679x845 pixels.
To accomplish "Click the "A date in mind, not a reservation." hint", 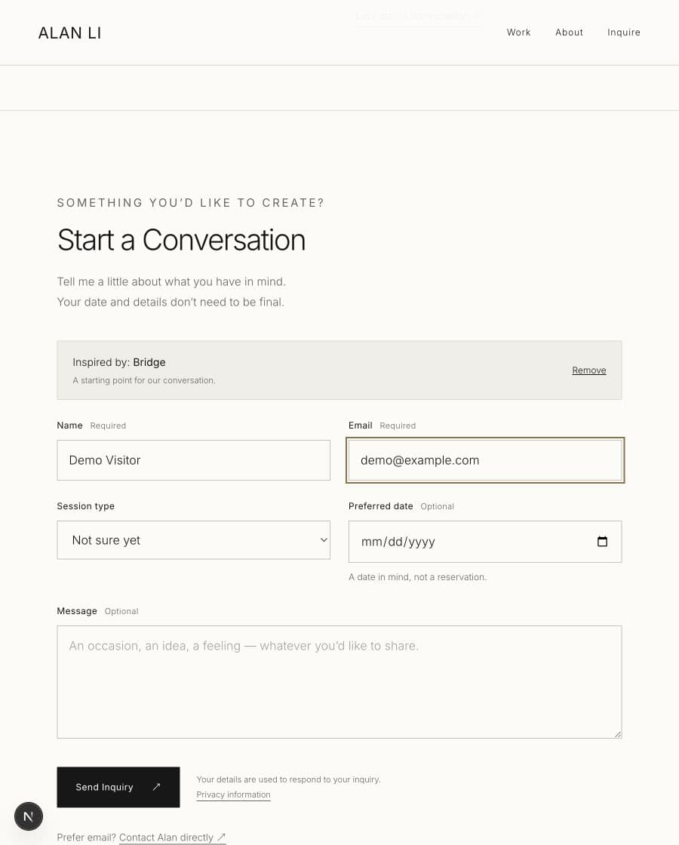I will 418,576.
